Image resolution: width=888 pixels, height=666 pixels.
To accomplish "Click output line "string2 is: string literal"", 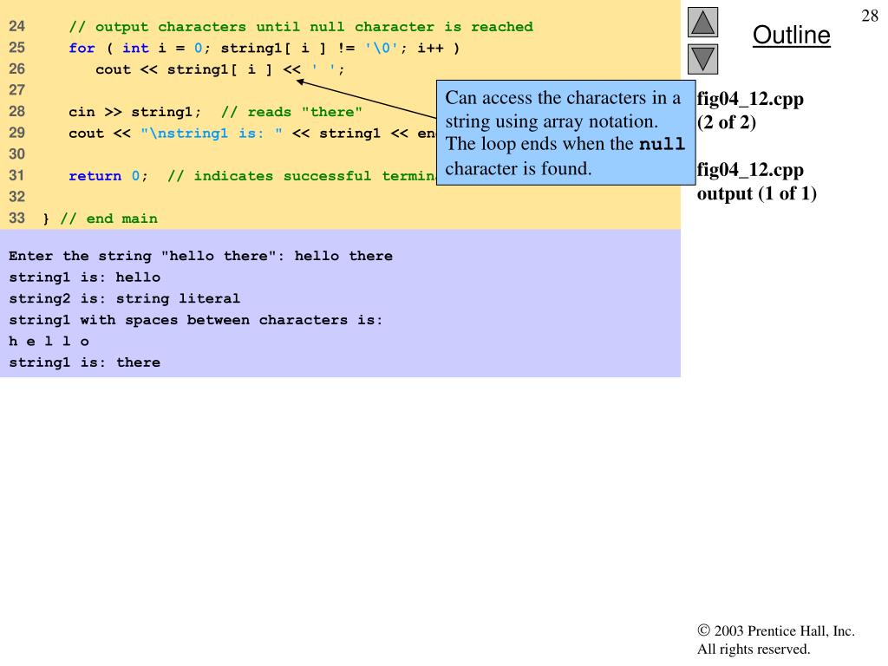I will pyautogui.click(x=125, y=299).
